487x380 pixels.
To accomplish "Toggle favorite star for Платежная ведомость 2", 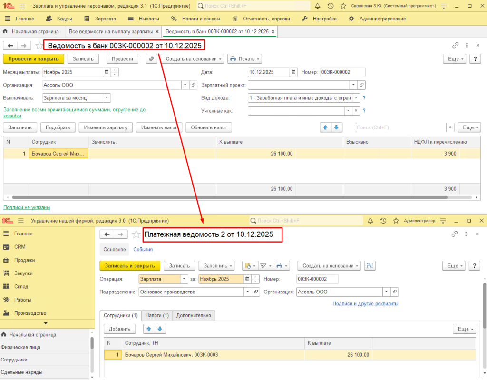I will click(x=136, y=234).
